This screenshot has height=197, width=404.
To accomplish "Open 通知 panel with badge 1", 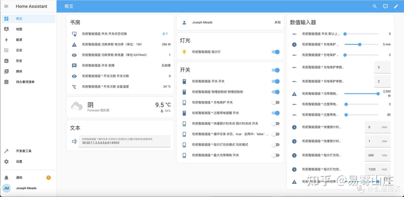I will 28,178.
